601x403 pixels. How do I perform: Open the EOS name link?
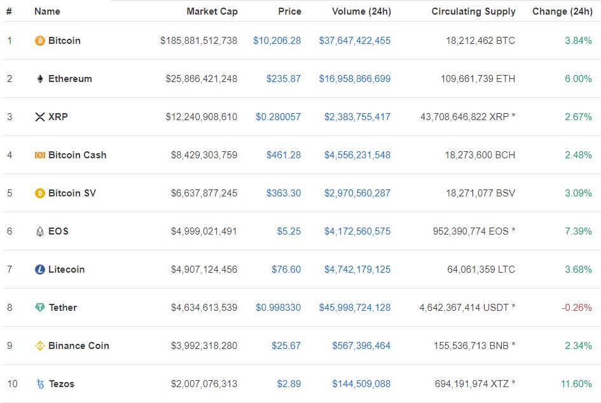pyautogui.click(x=59, y=231)
